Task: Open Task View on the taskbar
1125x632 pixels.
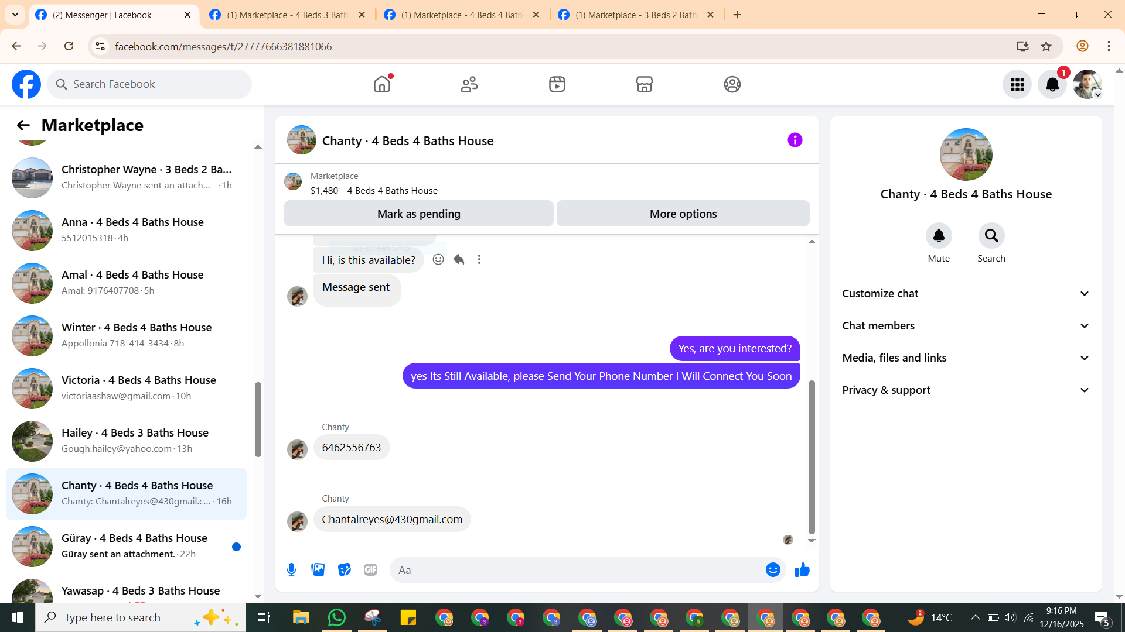Action: [264, 617]
